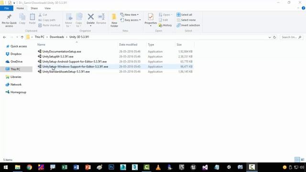The width and height of the screenshot is (306, 172).
Task: Click Invert selection
Action: tap(188, 25)
